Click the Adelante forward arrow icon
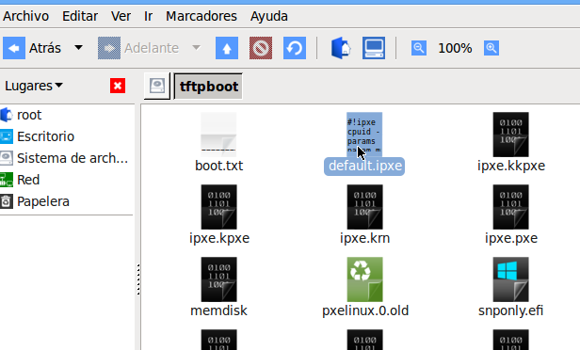Screen dimensions: 580x350 tap(109, 48)
